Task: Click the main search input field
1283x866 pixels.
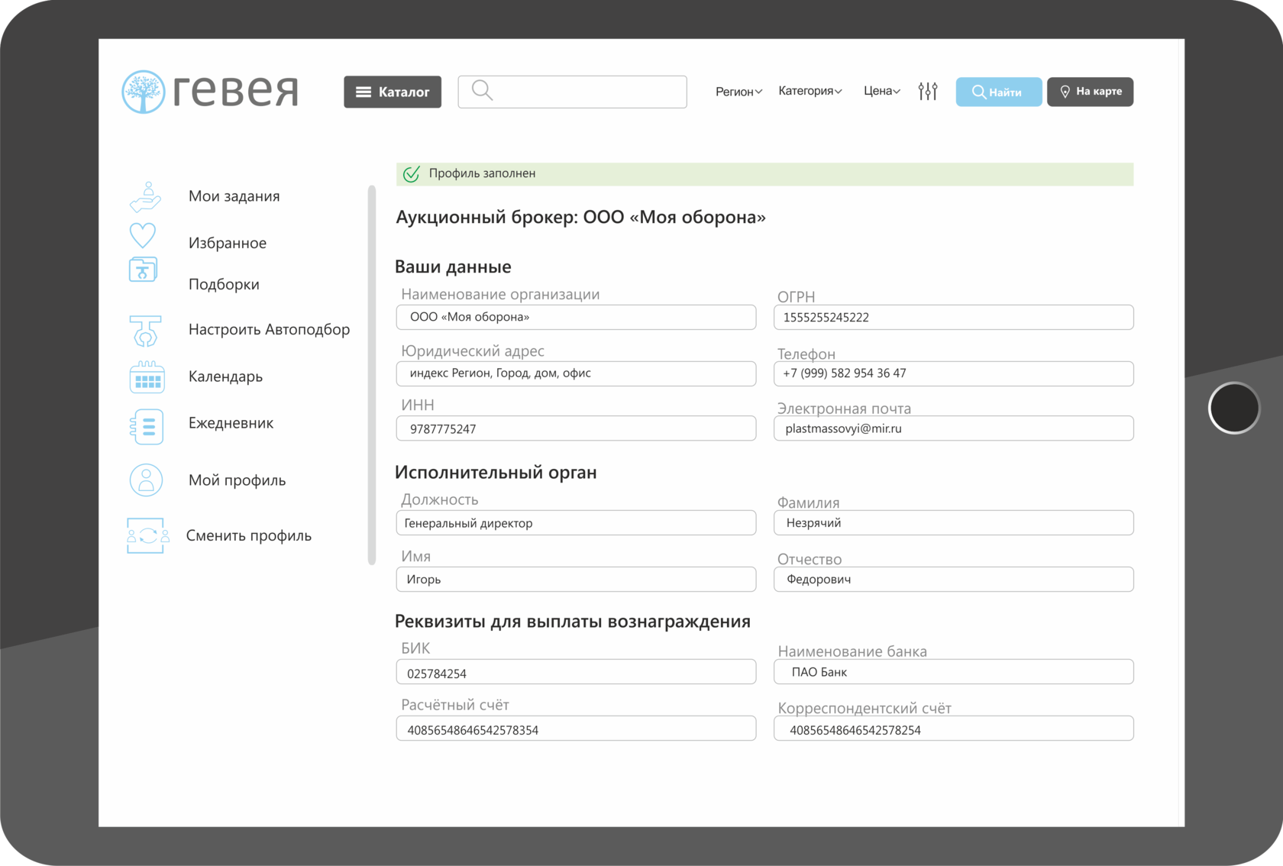Action: coord(572,92)
